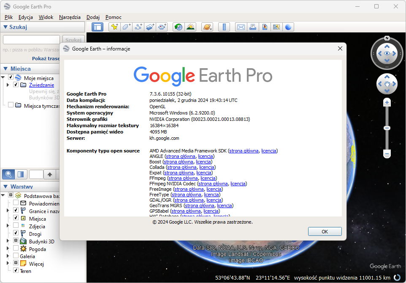The image size is (406, 283).
Task: Open the ruler tool
Action: coord(224,27)
